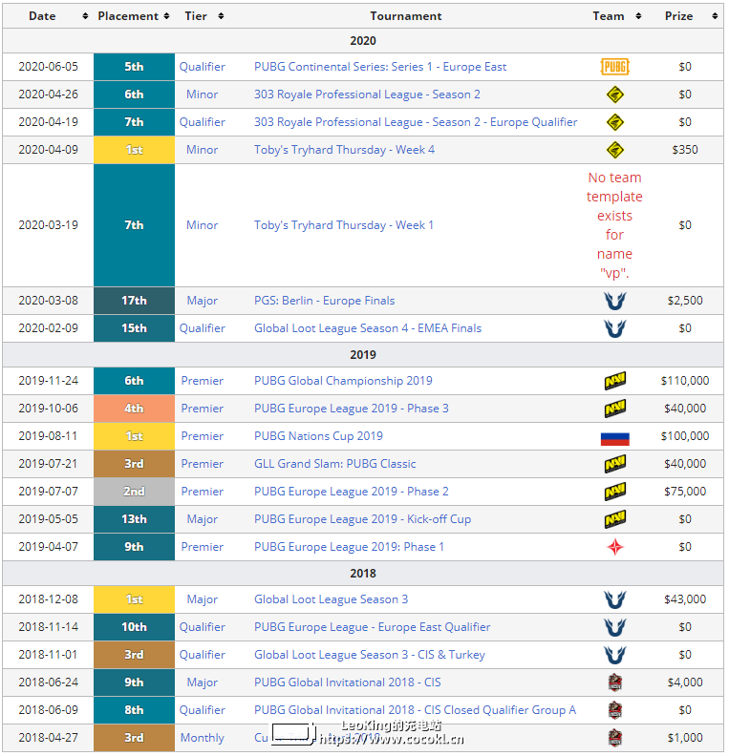Screen dimensions: 729x756
Task: Open the Season 2 - Europe Qualifier tournament link
Action: 416,122
